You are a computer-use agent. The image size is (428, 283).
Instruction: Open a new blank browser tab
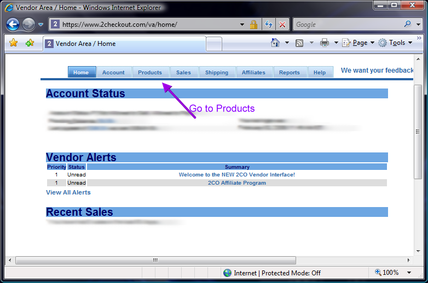coord(214,44)
